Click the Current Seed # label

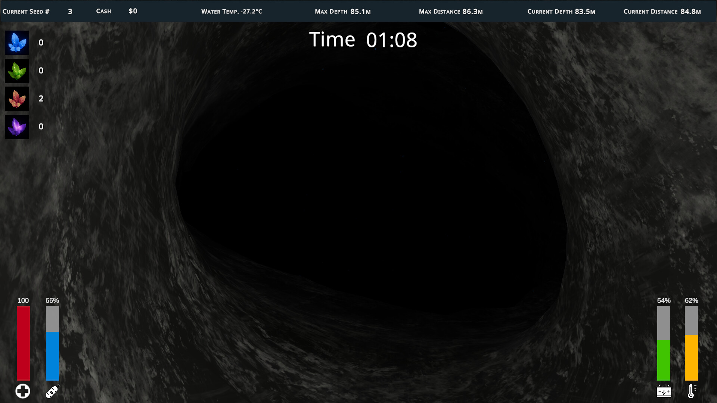(26, 12)
